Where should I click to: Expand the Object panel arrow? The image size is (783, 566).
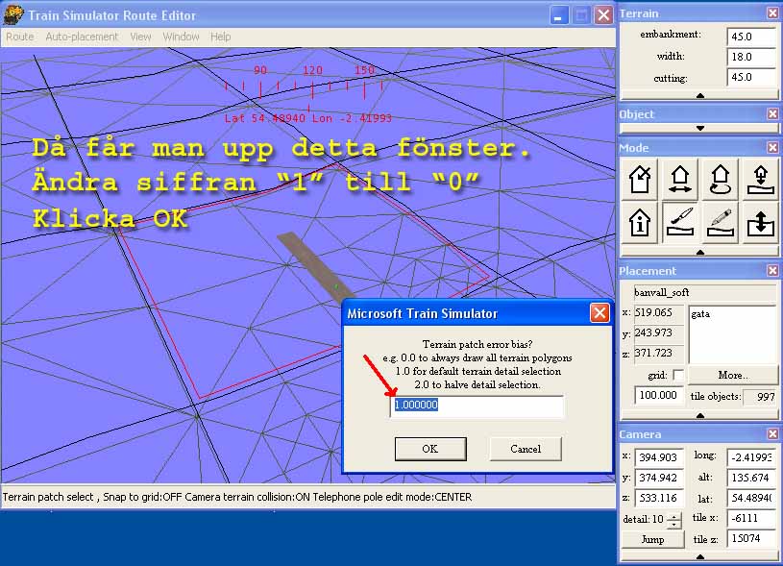click(x=699, y=129)
